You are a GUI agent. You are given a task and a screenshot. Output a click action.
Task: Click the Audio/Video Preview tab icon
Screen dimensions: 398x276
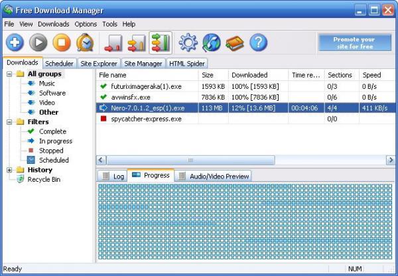coord(182,176)
